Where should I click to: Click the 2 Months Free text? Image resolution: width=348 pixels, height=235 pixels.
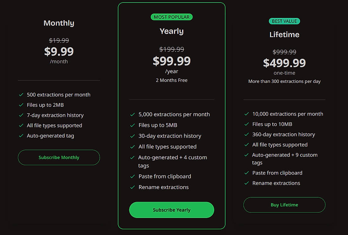171,80
